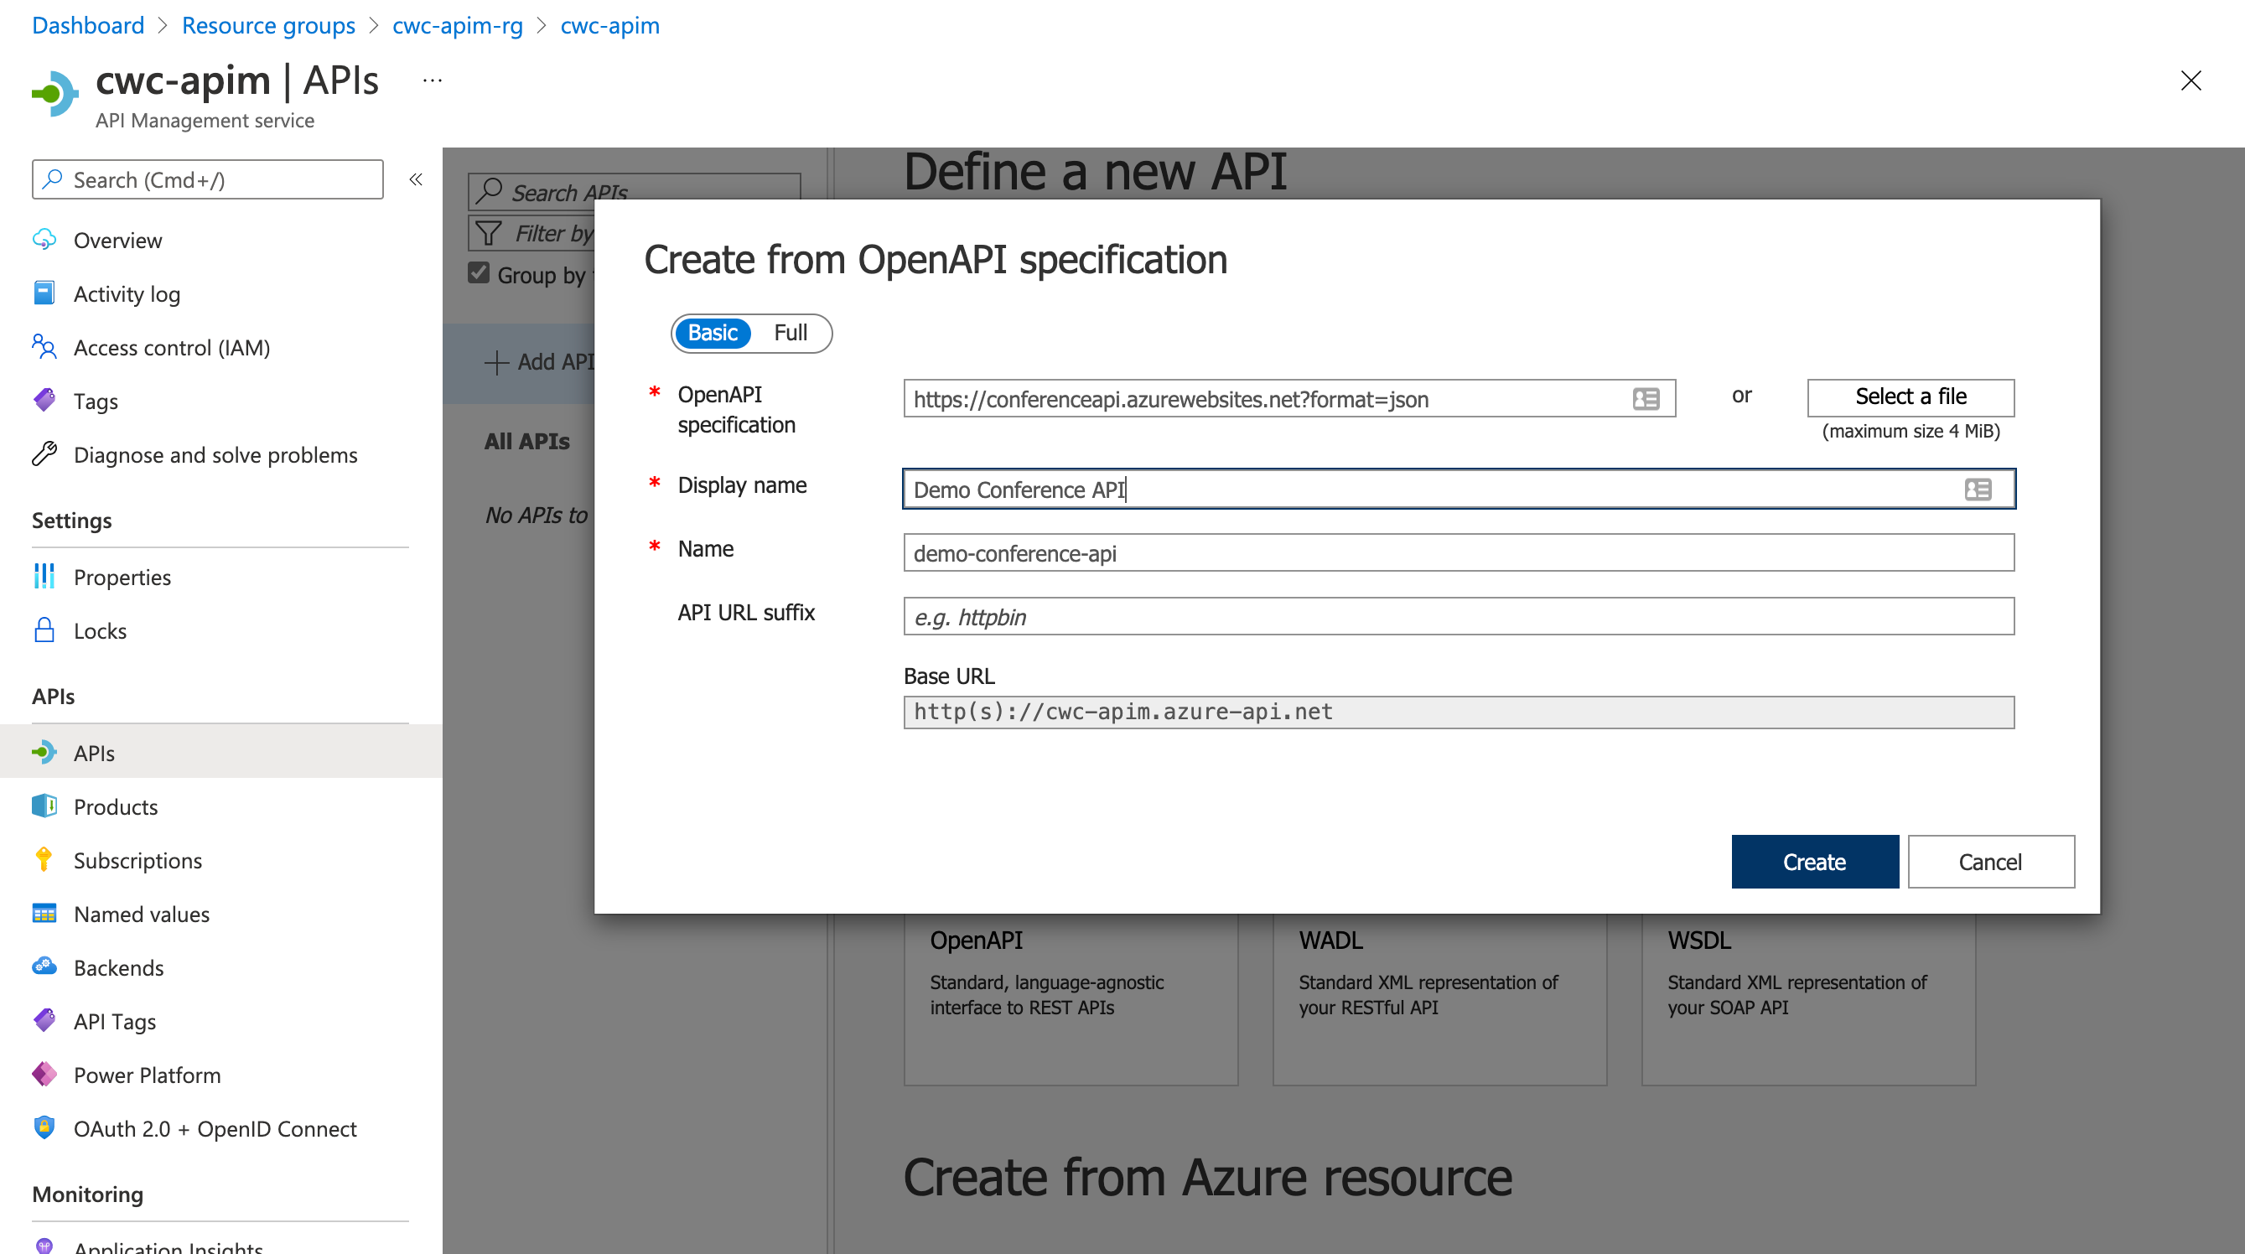Open the ellipsis menu beside cwc-apim APIs
Screen dimensions: 2245x1254
[x=432, y=80]
